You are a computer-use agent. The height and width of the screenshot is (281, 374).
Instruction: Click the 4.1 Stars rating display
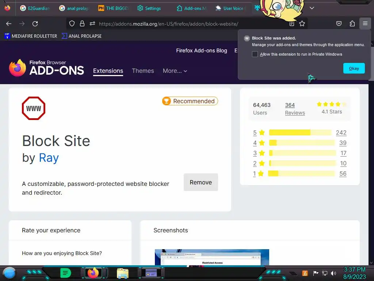[x=332, y=108]
